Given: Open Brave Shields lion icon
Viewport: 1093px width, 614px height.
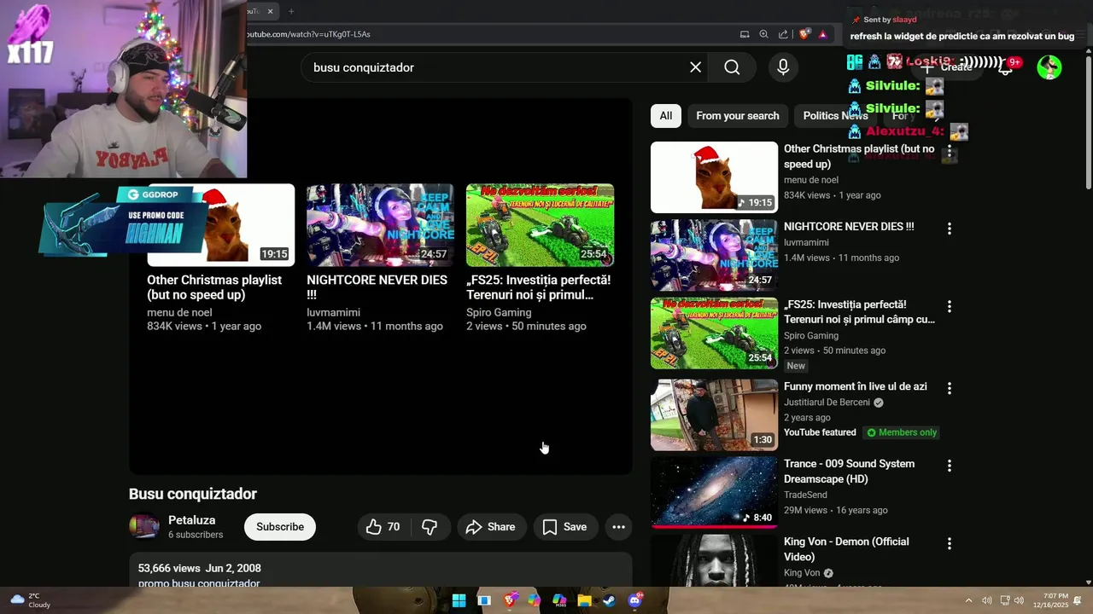Looking at the screenshot, I should (804, 34).
